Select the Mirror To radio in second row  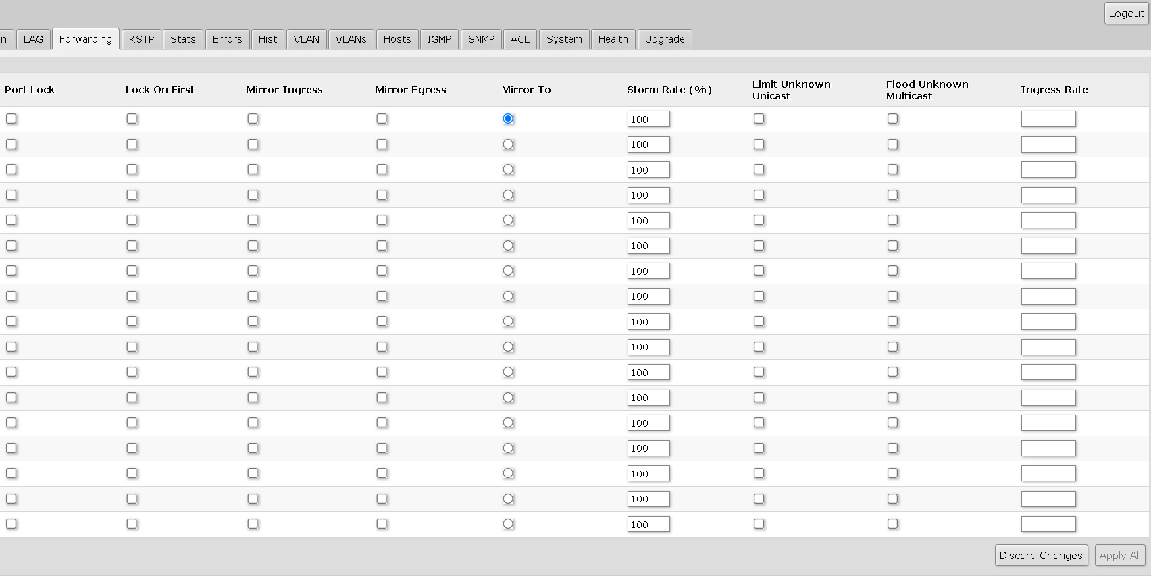508,145
